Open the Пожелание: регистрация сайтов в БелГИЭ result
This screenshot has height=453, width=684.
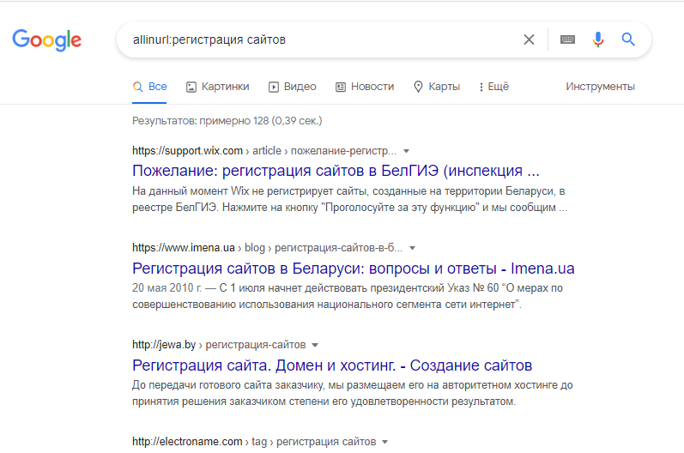coord(336,171)
